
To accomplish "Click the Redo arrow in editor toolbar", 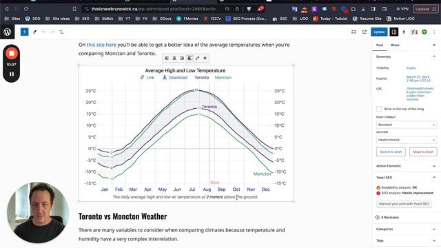I will [x=52, y=32].
